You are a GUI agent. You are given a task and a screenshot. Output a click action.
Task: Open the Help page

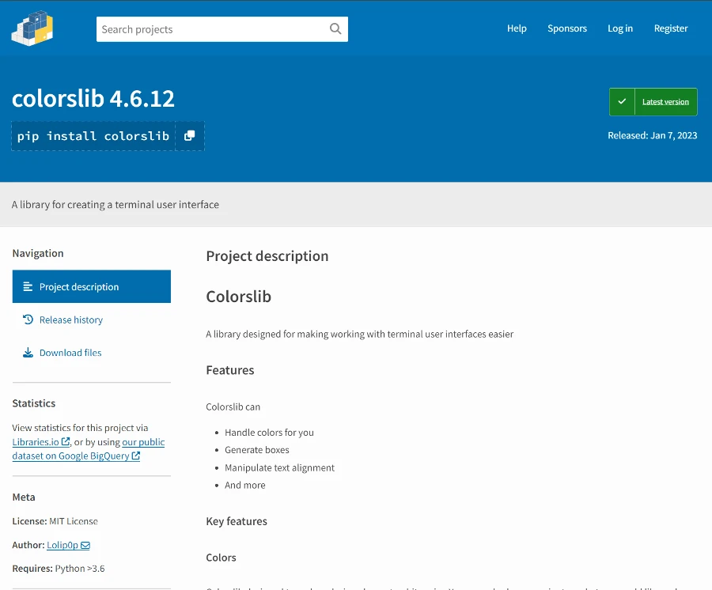click(517, 28)
